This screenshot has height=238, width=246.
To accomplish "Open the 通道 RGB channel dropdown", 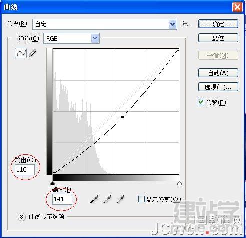I will pos(71,38).
